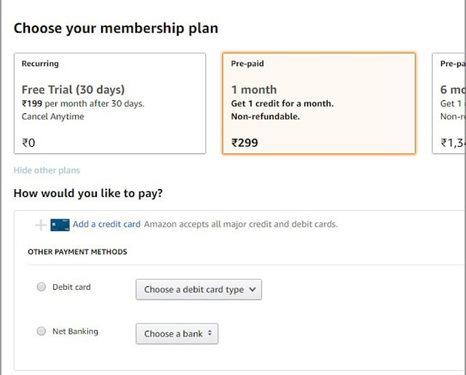The width and height of the screenshot is (466, 375).
Task: Select the Debit card radio button
Action: coord(42,287)
